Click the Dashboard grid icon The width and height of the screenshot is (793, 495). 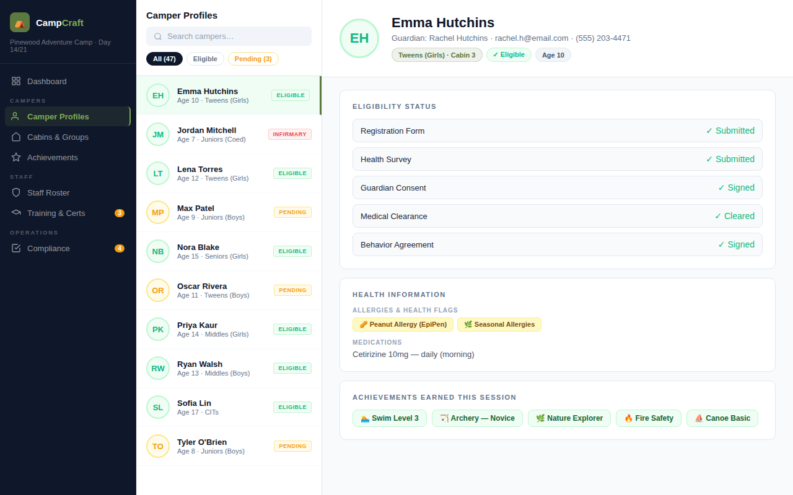pyautogui.click(x=16, y=81)
